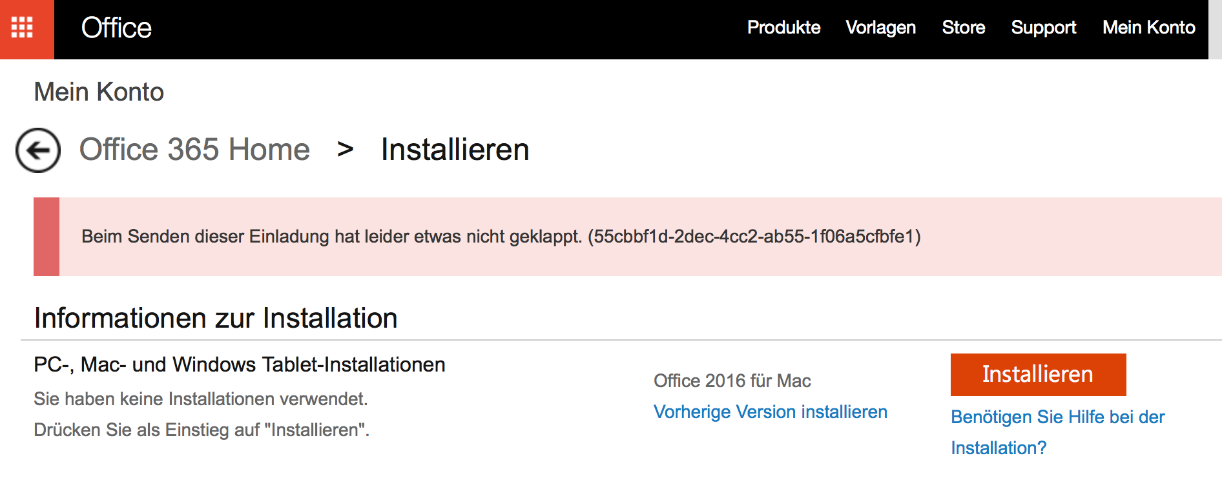
Task: Open the Vorlagen navigation item
Action: [881, 28]
